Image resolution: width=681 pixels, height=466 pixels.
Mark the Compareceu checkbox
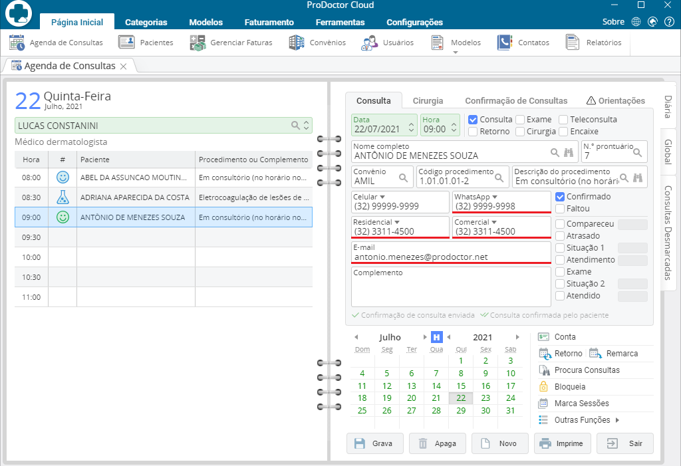560,224
